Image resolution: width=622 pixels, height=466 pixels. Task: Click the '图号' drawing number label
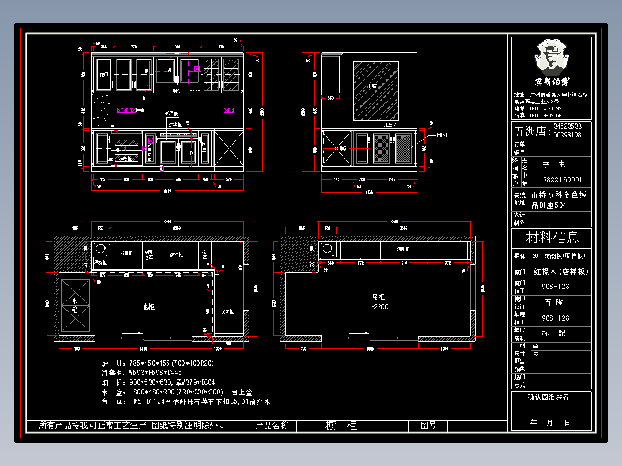(x=428, y=425)
